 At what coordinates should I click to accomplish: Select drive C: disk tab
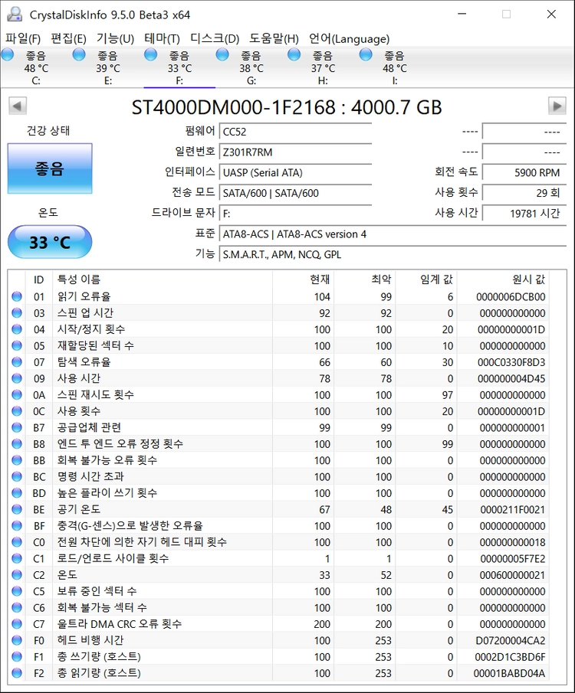(x=36, y=67)
